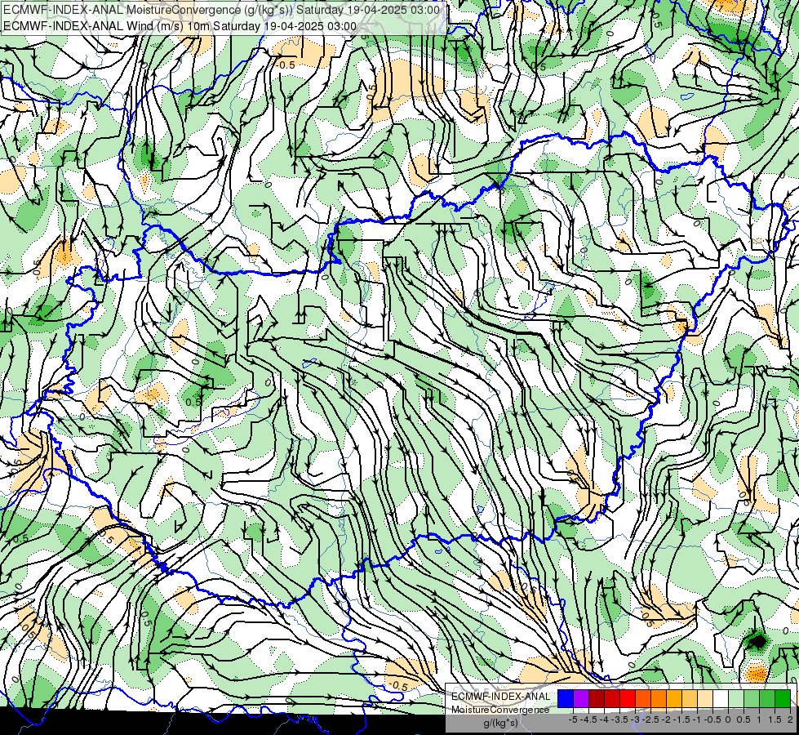This screenshot has width=799, height=735.
Task: Click the -3.5 tick label on the legend scale
Action: click(619, 719)
